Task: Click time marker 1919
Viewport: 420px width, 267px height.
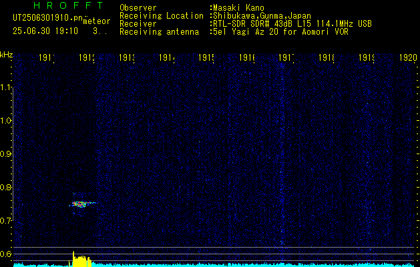Action: click(367, 58)
